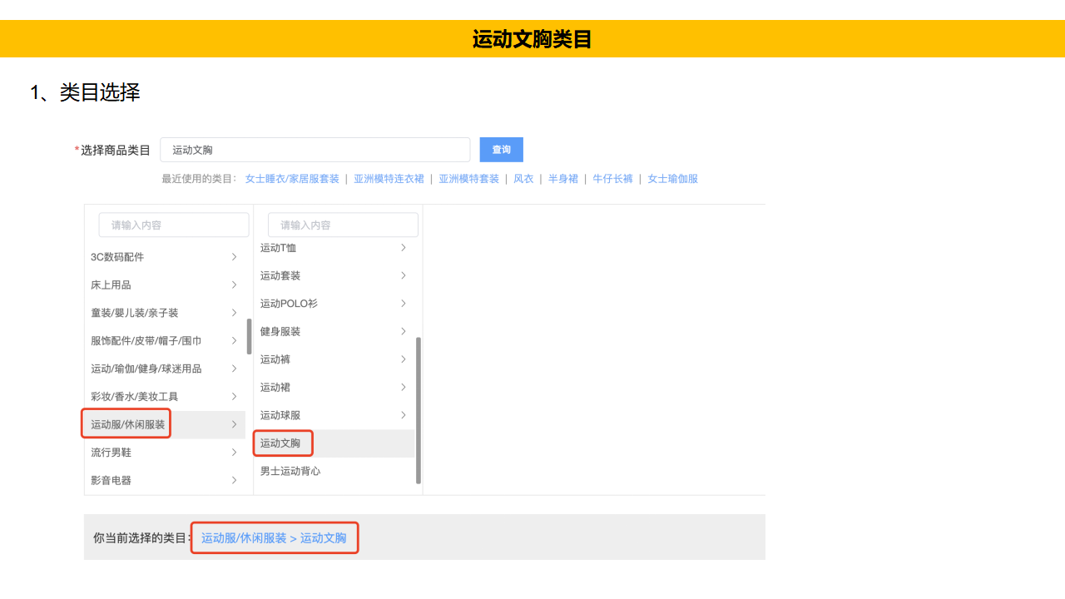Viewport: 1065px width, 599px height.
Task: Click the 选择商品类目 search input field
Action: (x=315, y=150)
